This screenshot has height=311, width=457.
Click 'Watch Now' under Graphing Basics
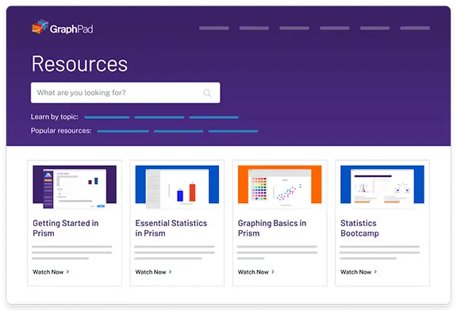pos(253,272)
